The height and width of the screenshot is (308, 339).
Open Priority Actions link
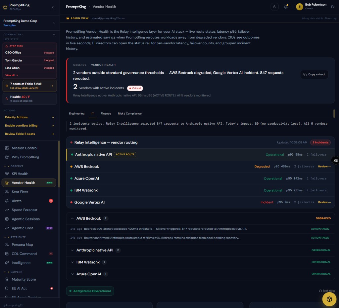tap(29, 117)
